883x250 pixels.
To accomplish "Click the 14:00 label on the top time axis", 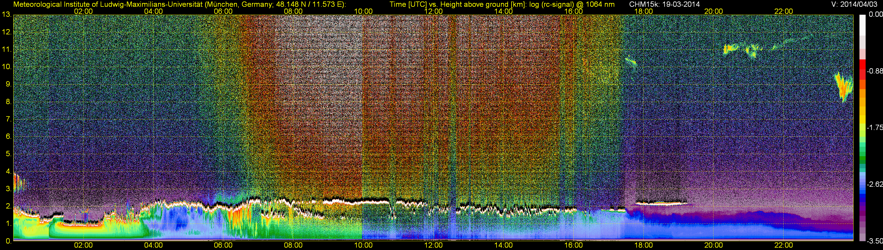I will (x=504, y=11).
